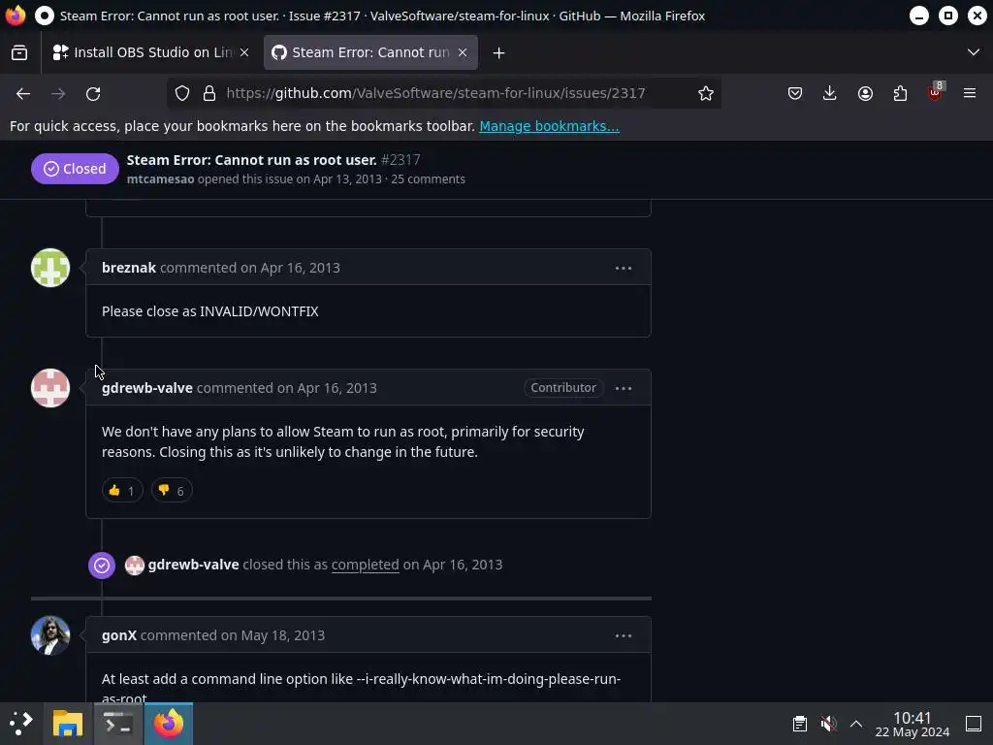
Task: Close the Install OBS Studio tab
Action: click(244, 52)
